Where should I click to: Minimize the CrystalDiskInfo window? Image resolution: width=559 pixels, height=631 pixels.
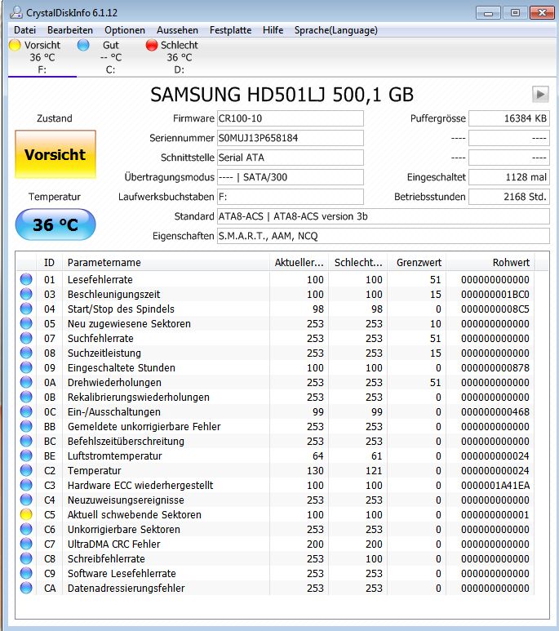(488, 13)
